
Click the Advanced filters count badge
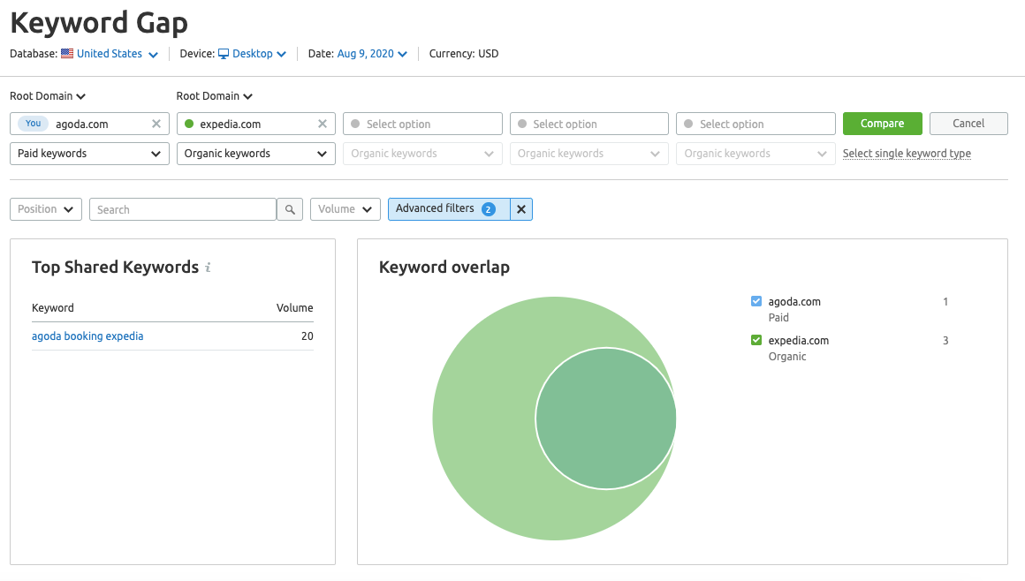tap(489, 209)
